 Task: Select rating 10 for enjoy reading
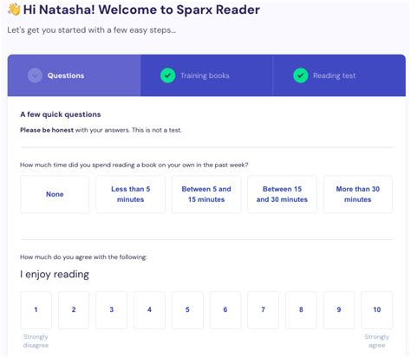(377, 310)
